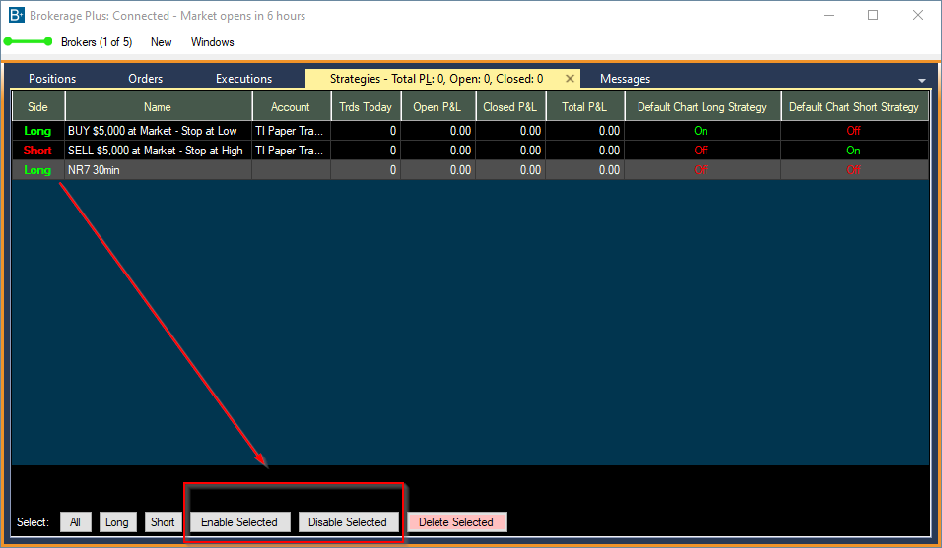Click Disable Selected button

[348, 522]
